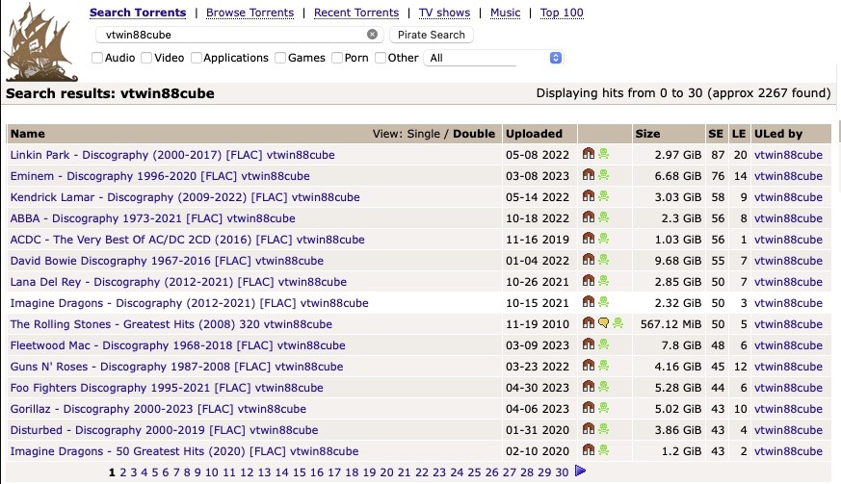Open Search Torrents tab
This screenshot has width=841, height=484.
pyautogui.click(x=138, y=13)
